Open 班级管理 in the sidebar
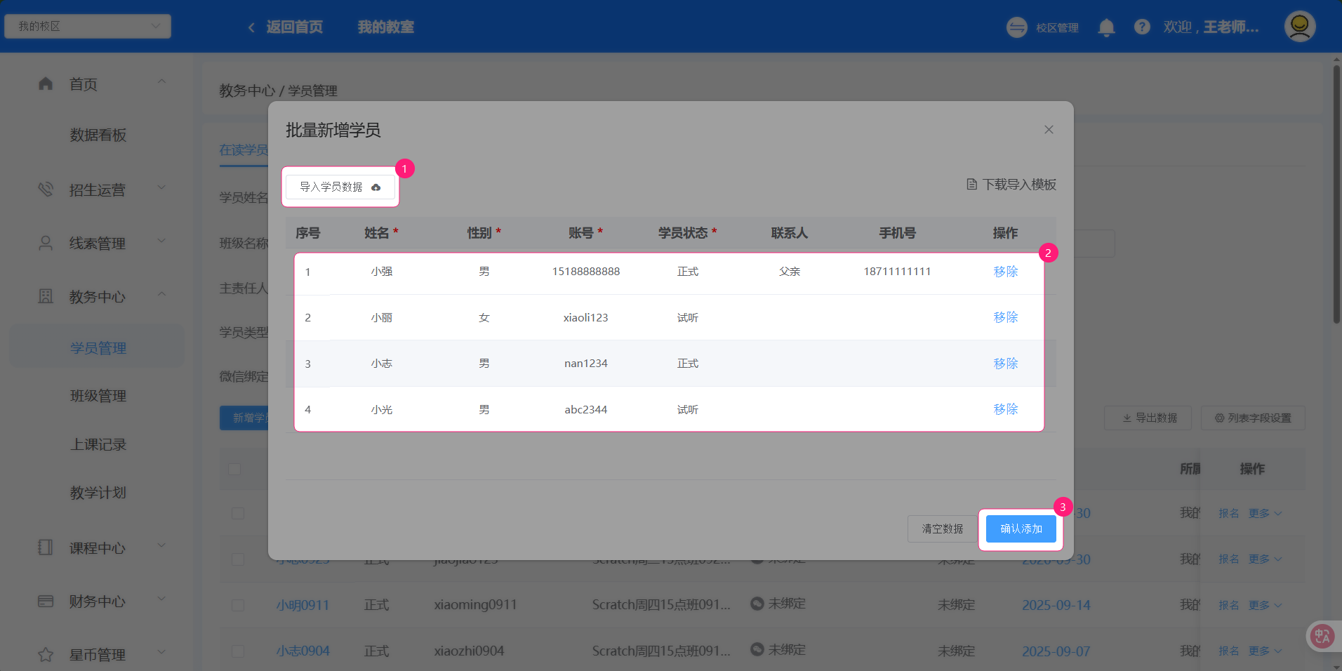Screen dimensions: 1342x671 [x=98, y=396]
